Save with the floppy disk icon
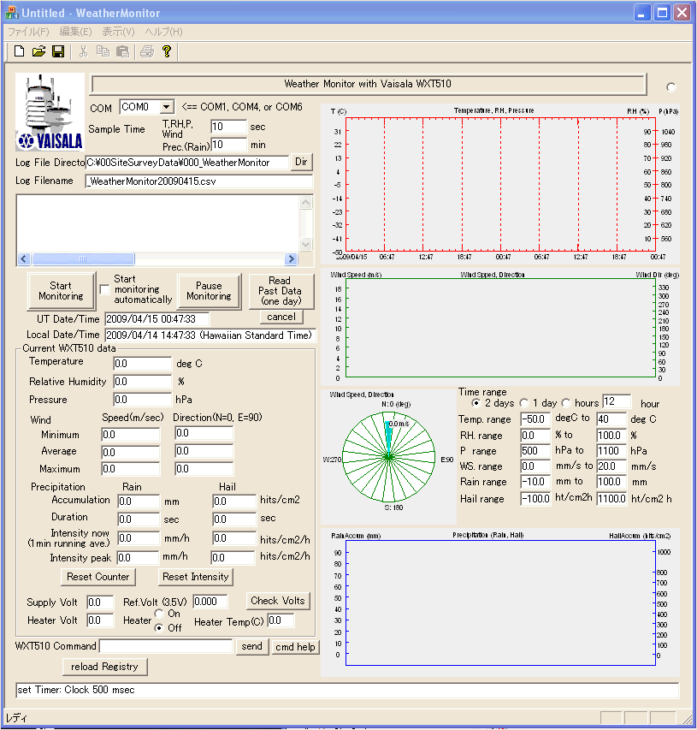 [x=58, y=51]
